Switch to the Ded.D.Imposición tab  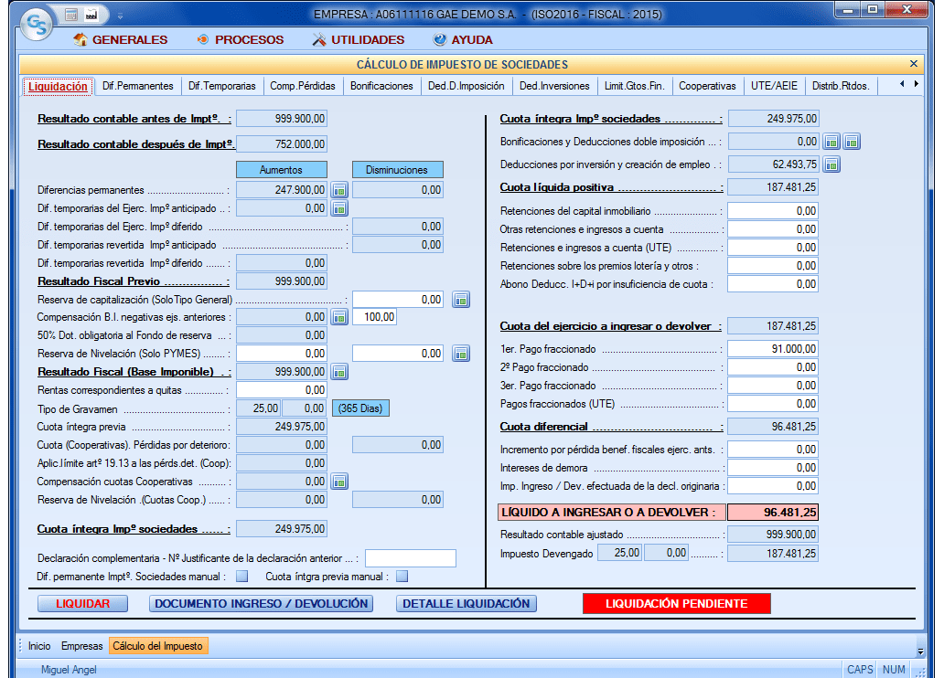[467, 86]
